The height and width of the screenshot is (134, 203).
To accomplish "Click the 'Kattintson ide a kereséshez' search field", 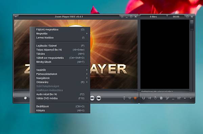I will (165, 91).
